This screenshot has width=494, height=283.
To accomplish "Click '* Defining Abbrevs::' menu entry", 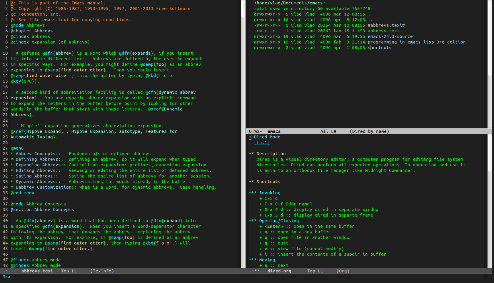I will [37, 159].
